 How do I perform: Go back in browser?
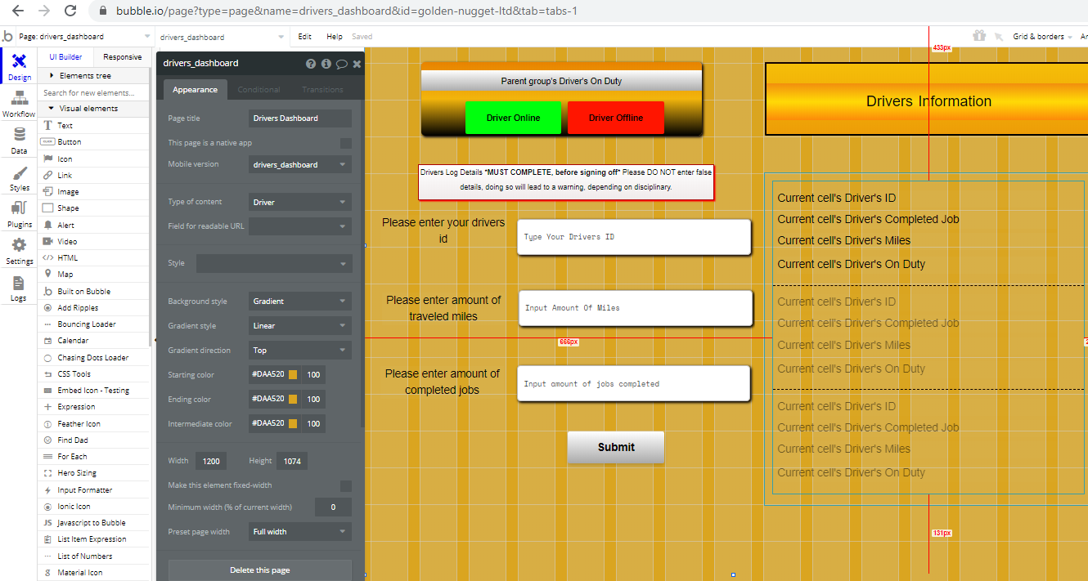[x=17, y=11]
